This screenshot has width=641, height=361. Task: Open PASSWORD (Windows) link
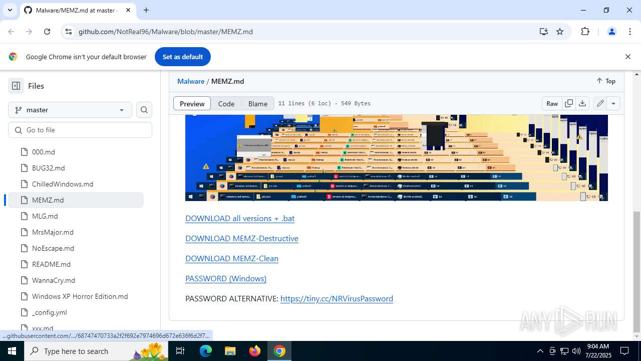[226, 278]
